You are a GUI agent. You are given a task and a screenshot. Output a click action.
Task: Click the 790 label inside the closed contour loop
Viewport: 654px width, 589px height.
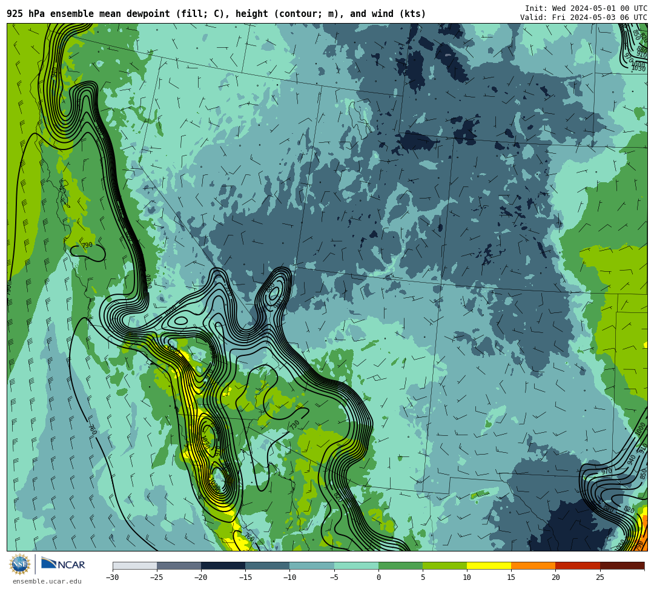pos(87,245)
